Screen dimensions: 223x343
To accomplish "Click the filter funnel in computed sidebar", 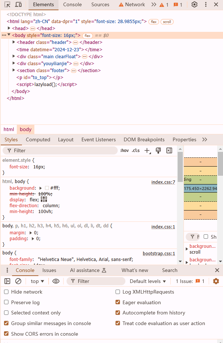I will (192, 237).
